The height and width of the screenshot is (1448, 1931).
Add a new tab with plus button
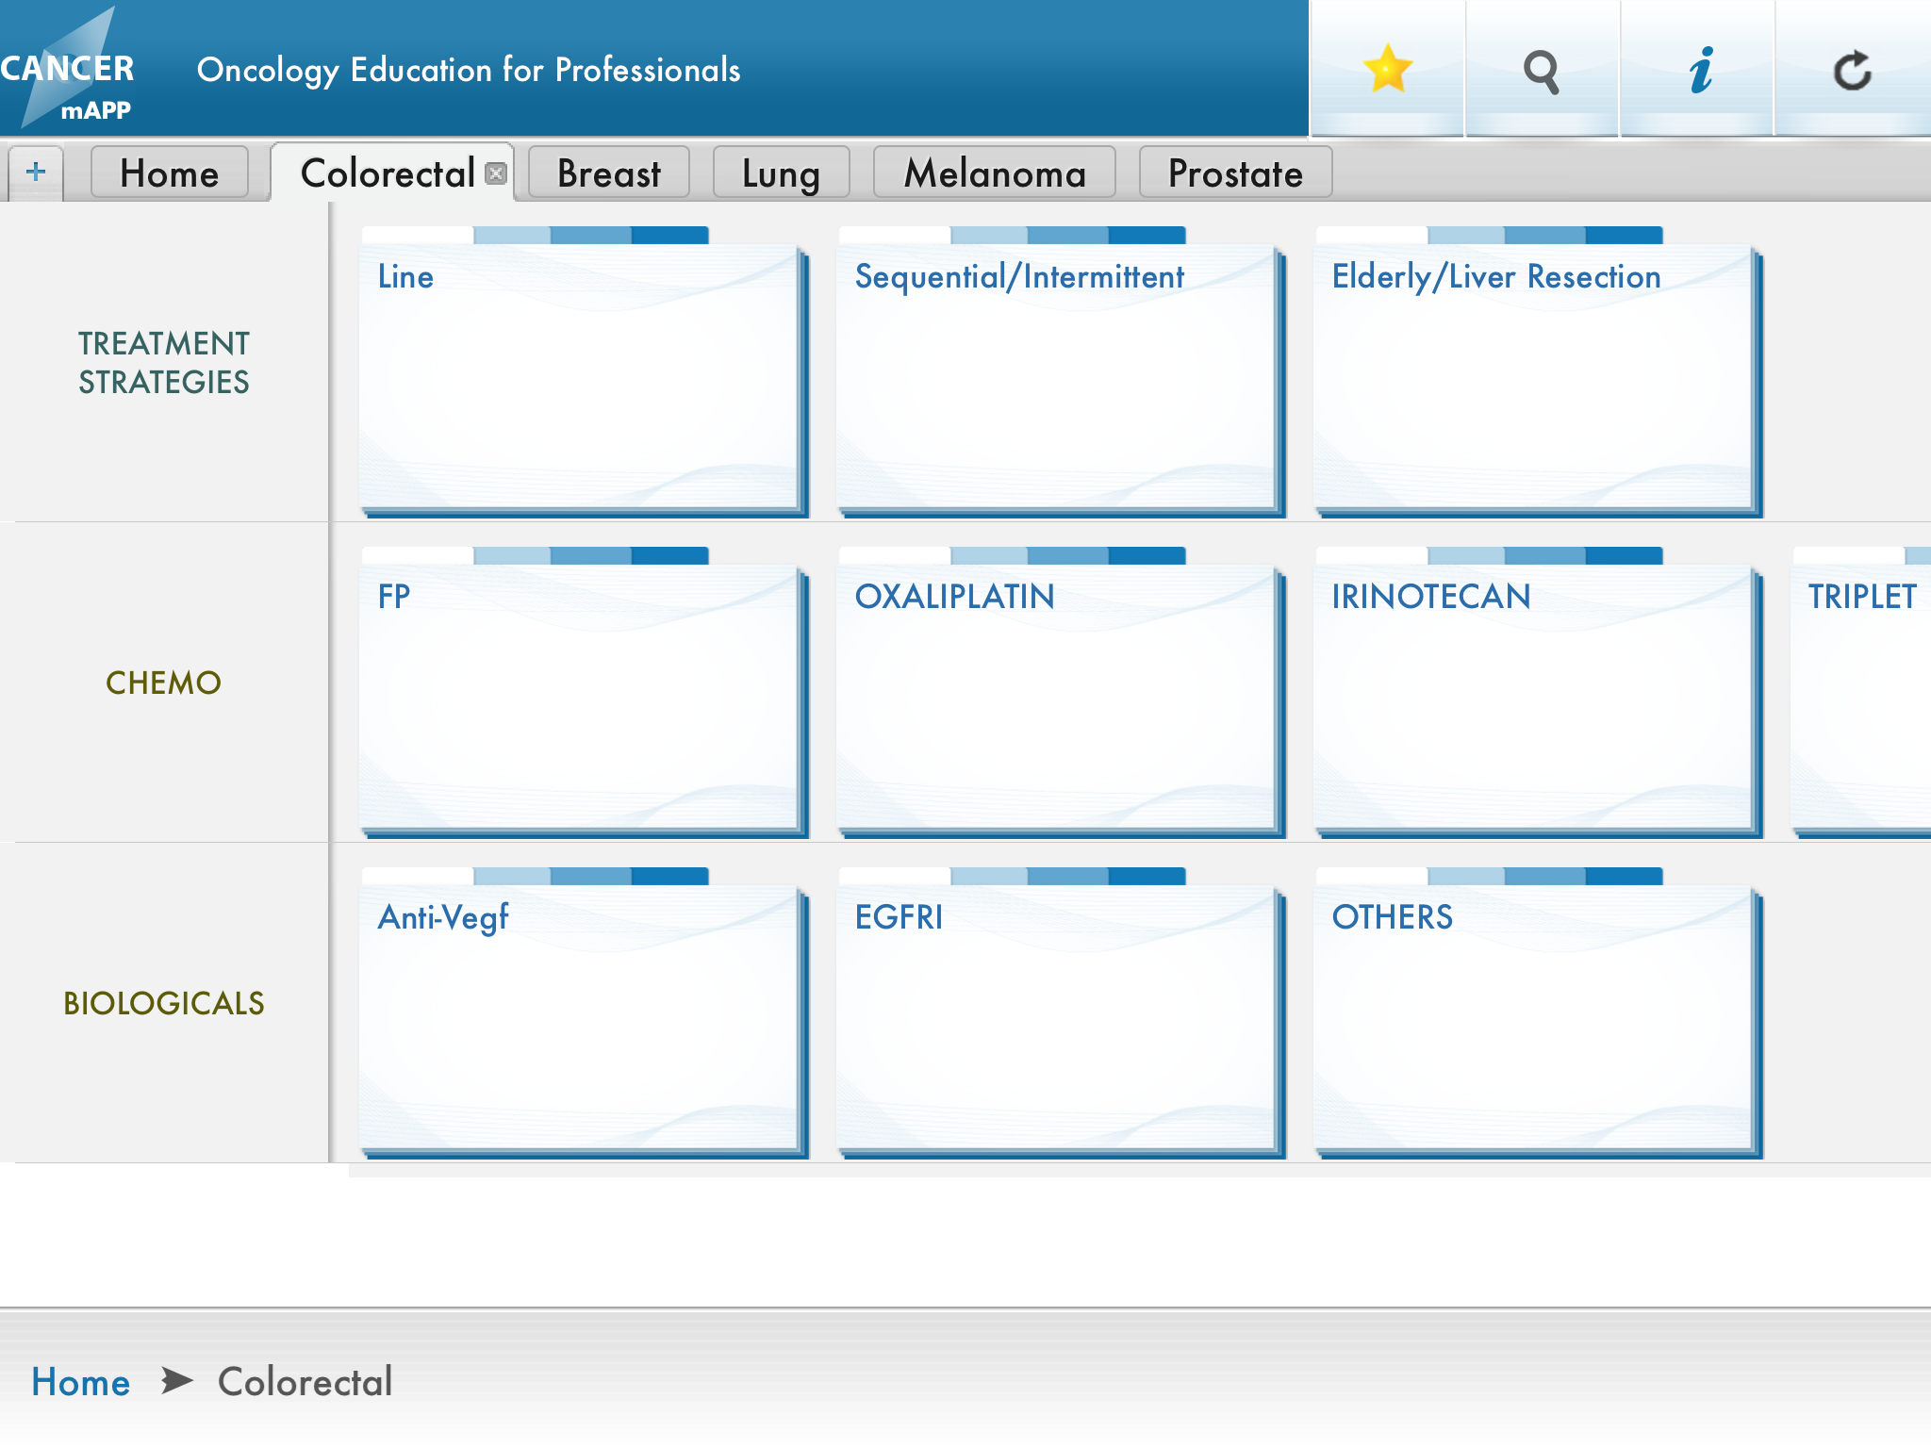click(36, 173)
